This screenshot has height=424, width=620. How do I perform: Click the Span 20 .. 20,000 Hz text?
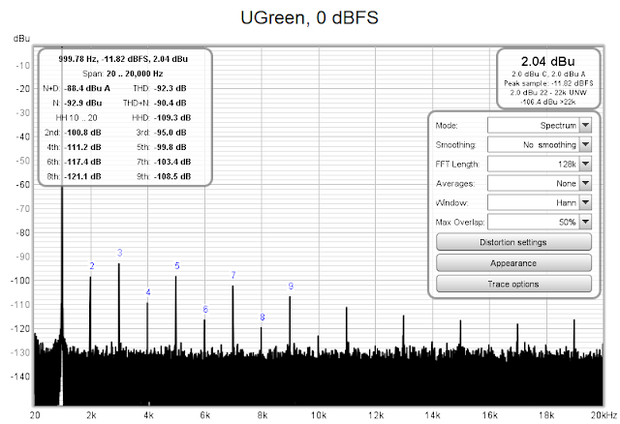pyautogui.click(x=123, y=74)
